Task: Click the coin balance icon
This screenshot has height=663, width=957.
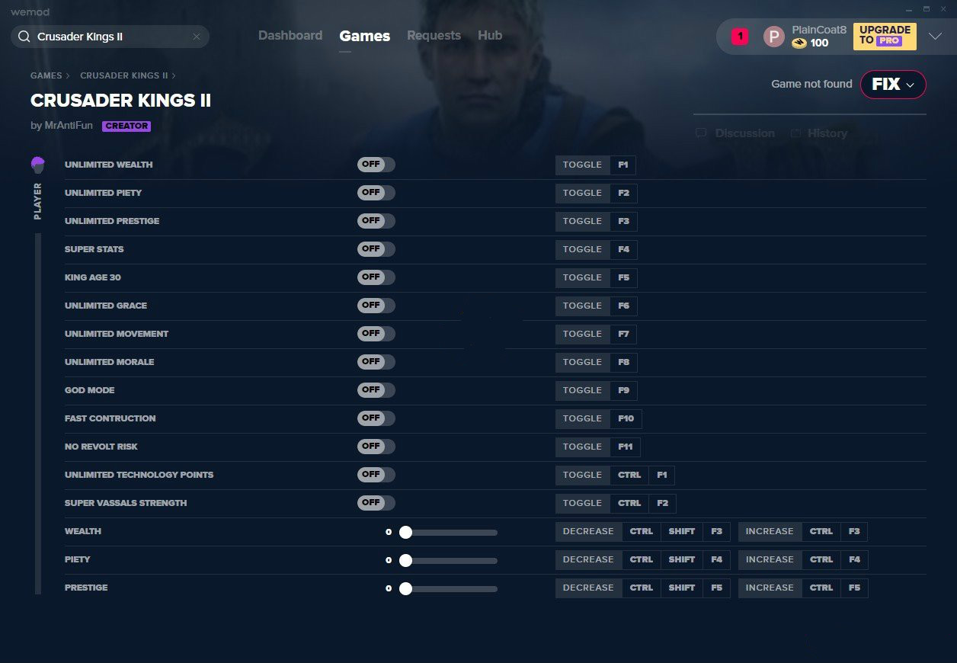Action: (x=799, y=43)
